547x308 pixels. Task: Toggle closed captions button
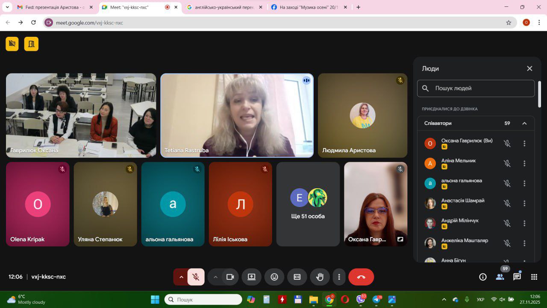[297, 277]
